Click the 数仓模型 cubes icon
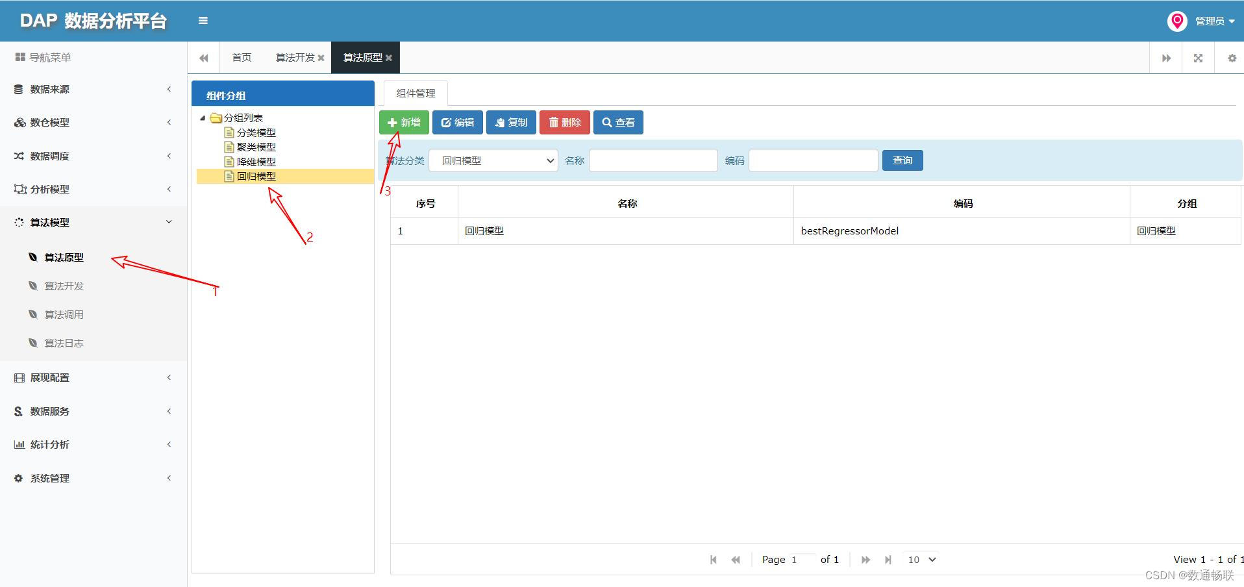The image size is (1244, 587). 19,123
